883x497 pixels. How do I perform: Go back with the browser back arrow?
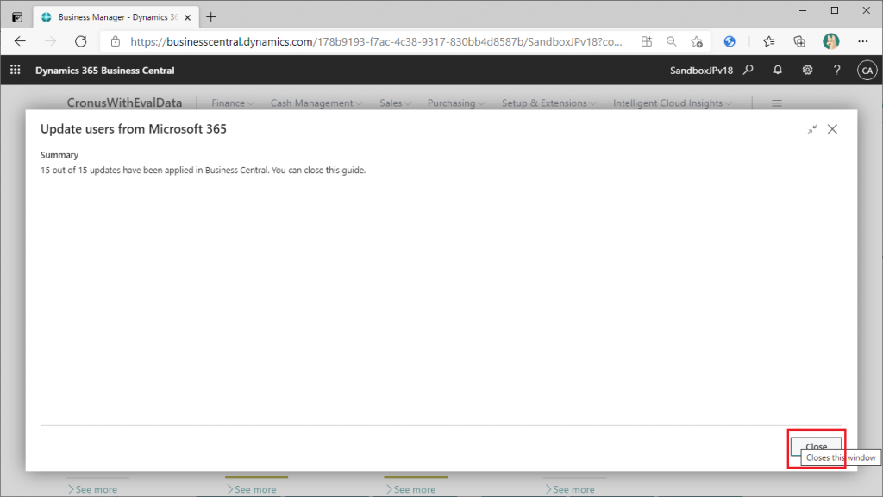tap(21, 41)
